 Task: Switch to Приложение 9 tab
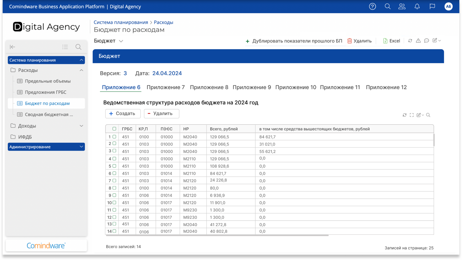click(252, 87)
